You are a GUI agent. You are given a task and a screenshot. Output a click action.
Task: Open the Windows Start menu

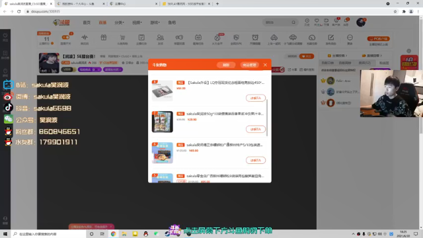(x=5, y=234)
